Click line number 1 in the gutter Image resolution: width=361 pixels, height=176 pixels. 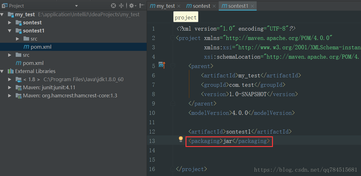click(154, 29)
